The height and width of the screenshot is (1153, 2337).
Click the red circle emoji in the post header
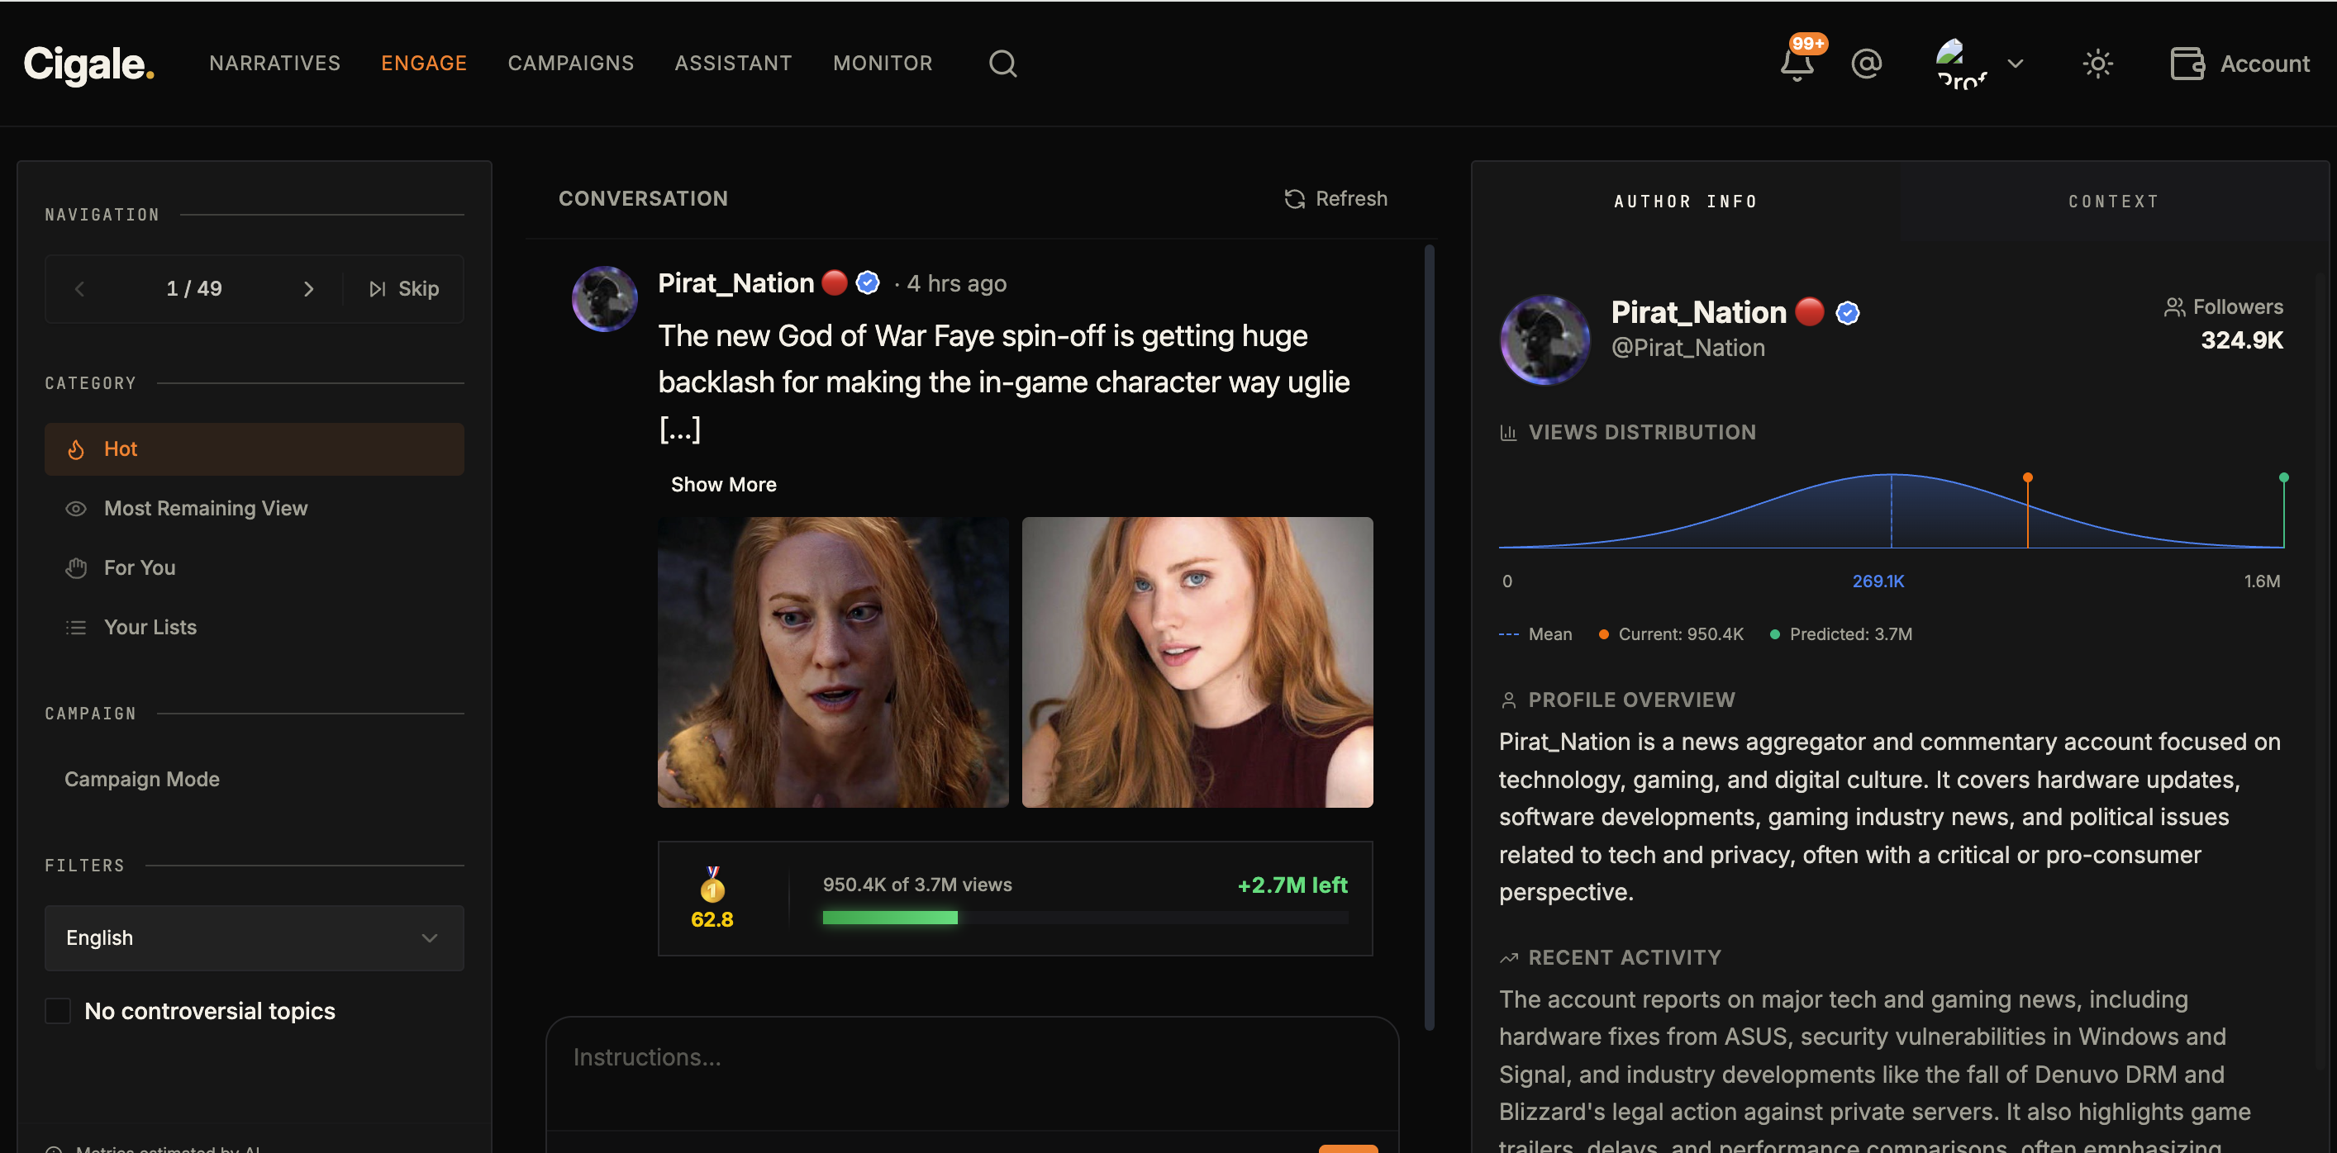835,284
